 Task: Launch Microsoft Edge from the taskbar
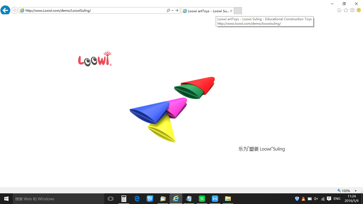[x=137, y=198]
